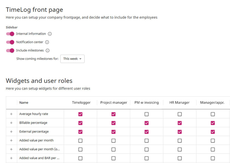Click info icon beside Notification center
This screenshot has width=230, height=163.
47,42
